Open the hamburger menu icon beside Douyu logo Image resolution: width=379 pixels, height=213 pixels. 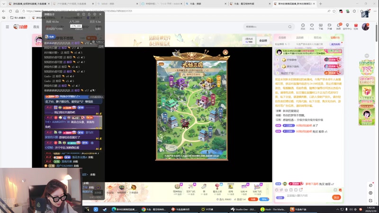pyautogui.click(x=8, y=27)
